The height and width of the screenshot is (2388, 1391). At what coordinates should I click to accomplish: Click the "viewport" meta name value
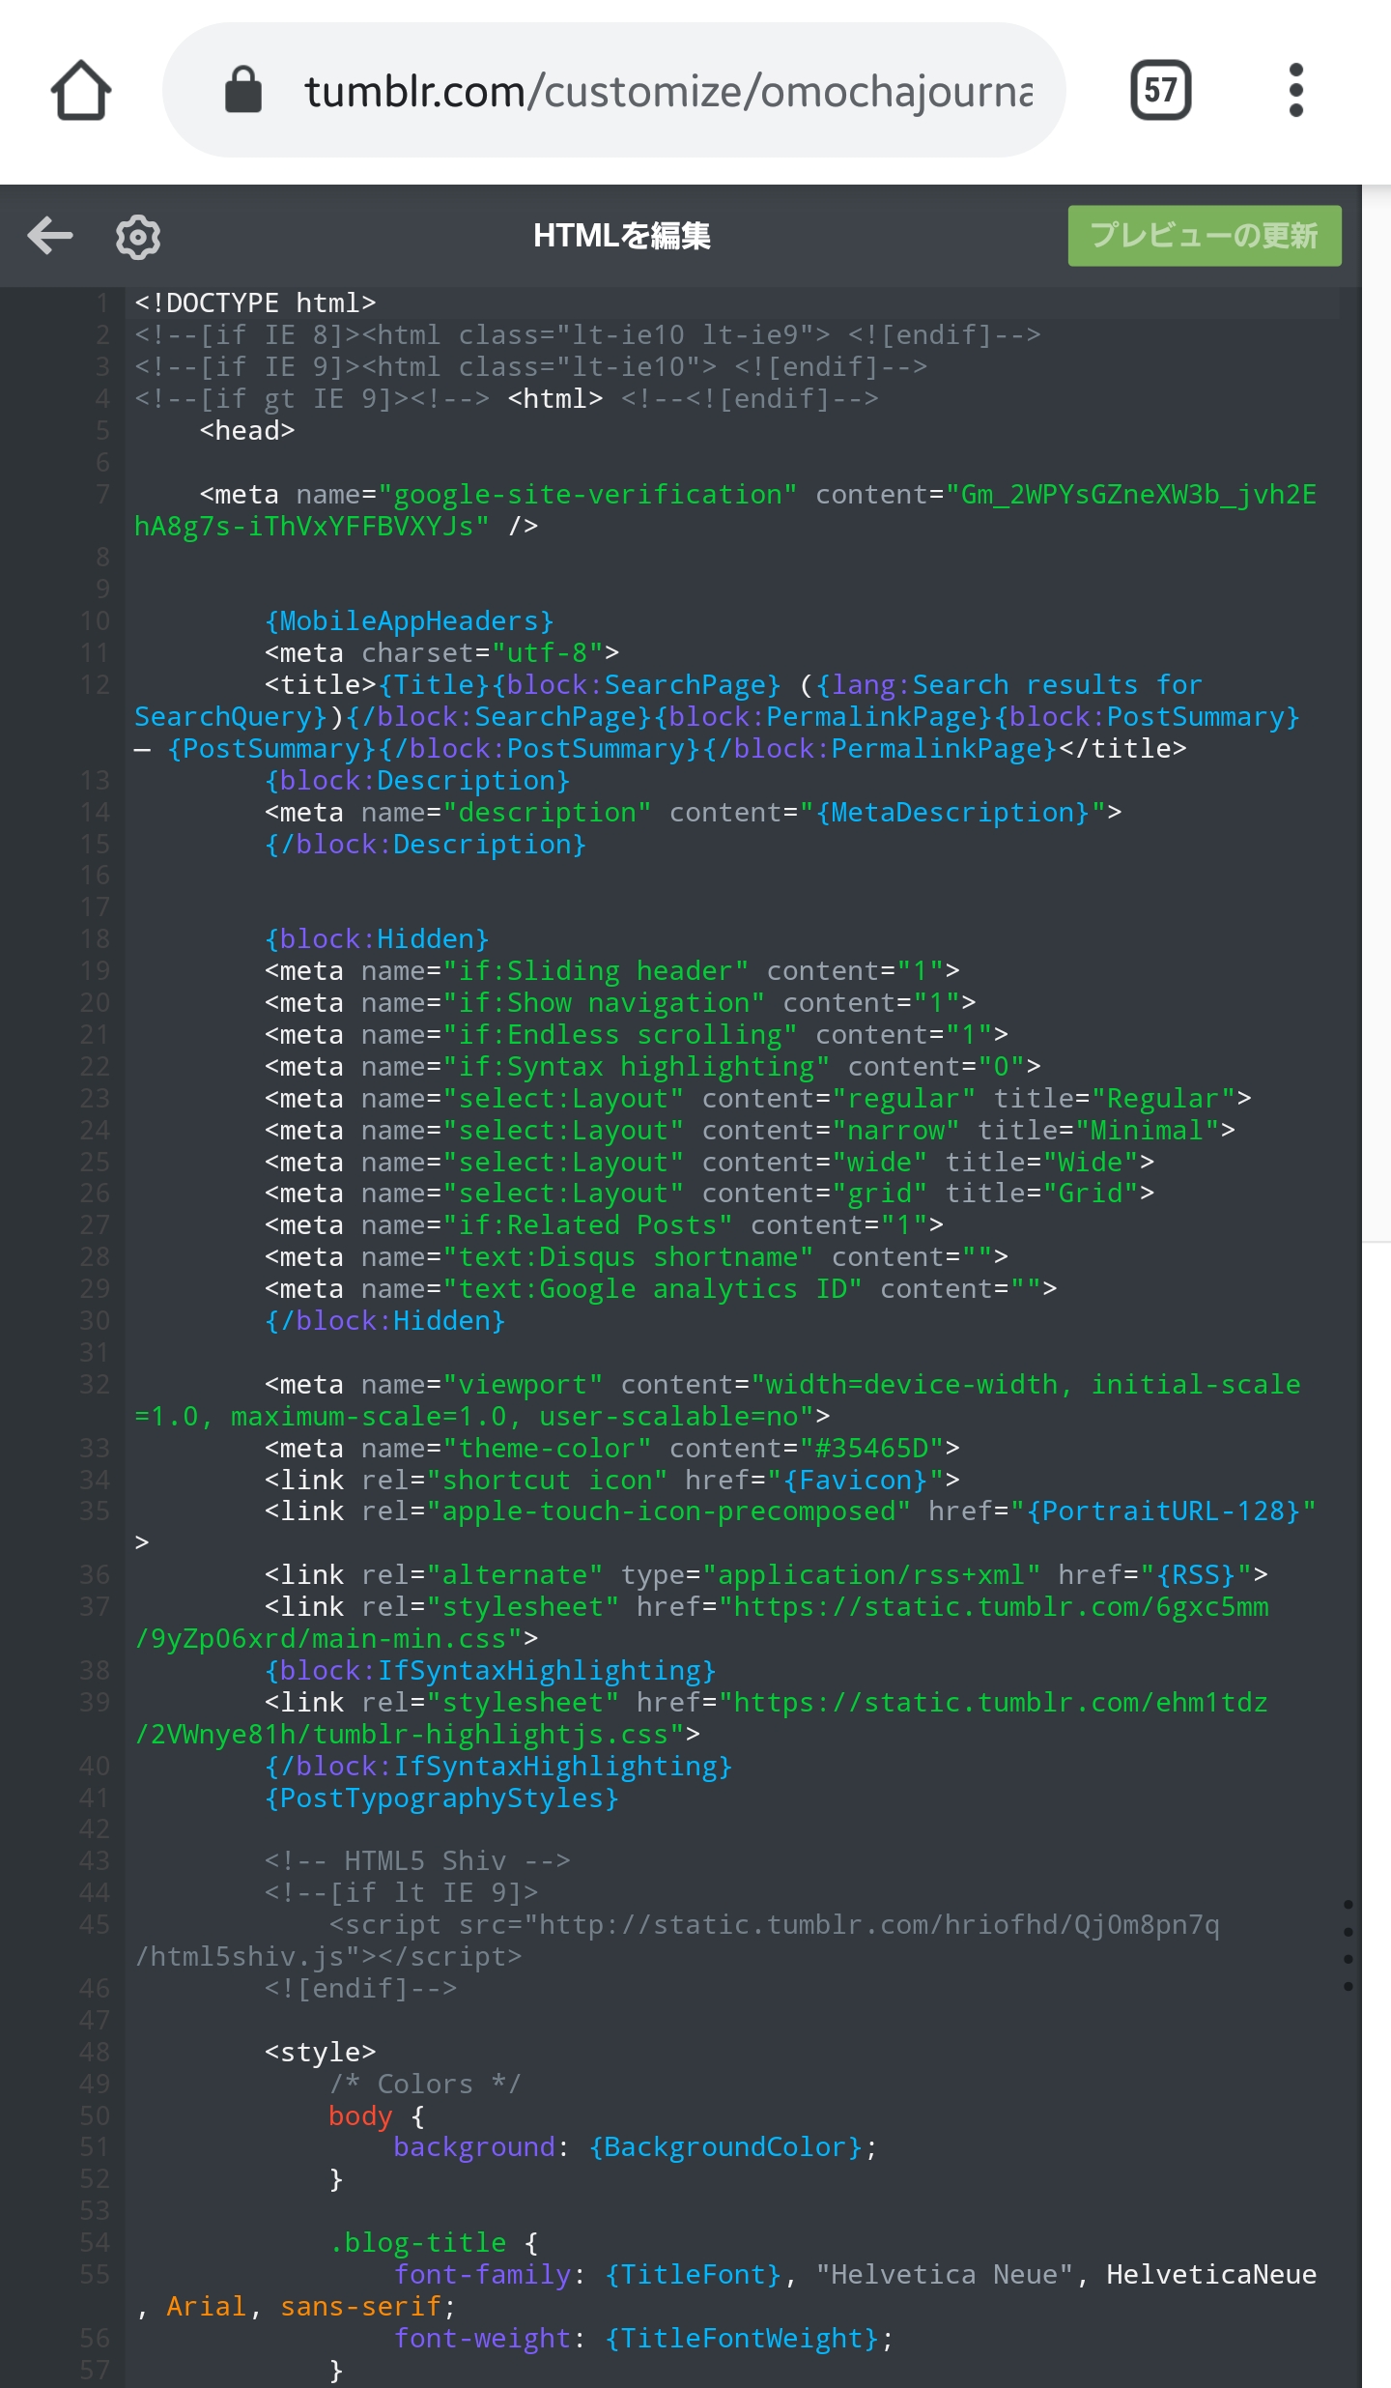(523, 1385)
